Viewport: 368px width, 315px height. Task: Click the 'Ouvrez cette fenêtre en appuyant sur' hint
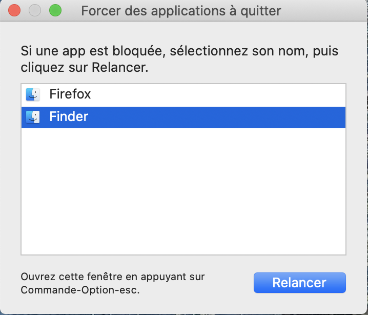113,277
